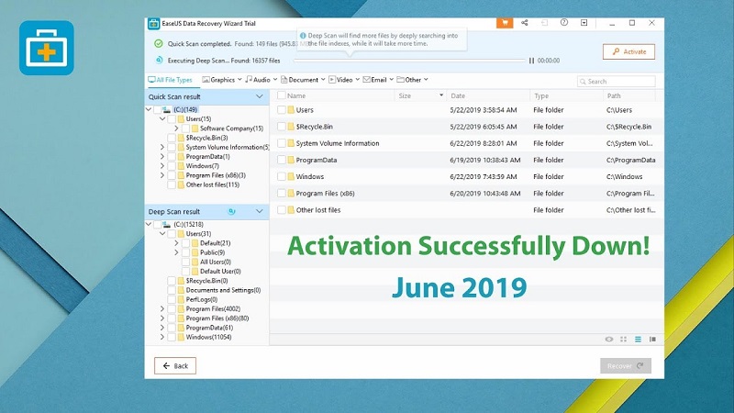This screenshot has height=413, width=734.
Task: Open the Email filter dropdown
Action: [378, 80]
